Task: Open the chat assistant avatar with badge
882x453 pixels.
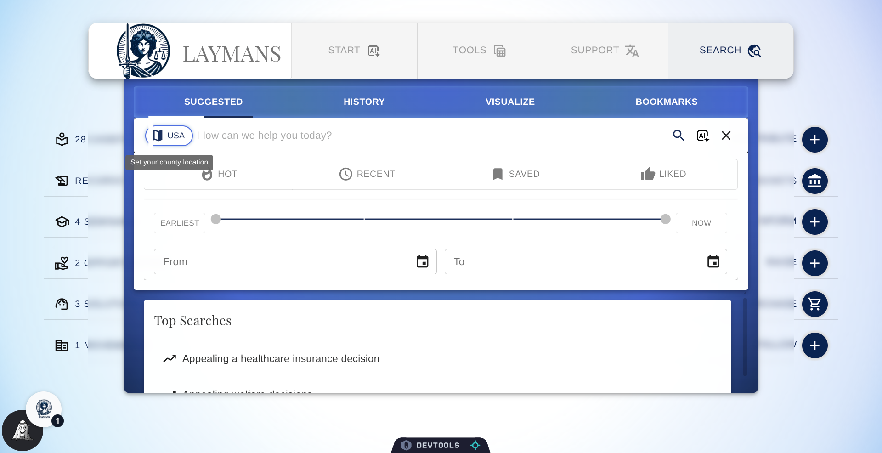Action: (44, 409)
